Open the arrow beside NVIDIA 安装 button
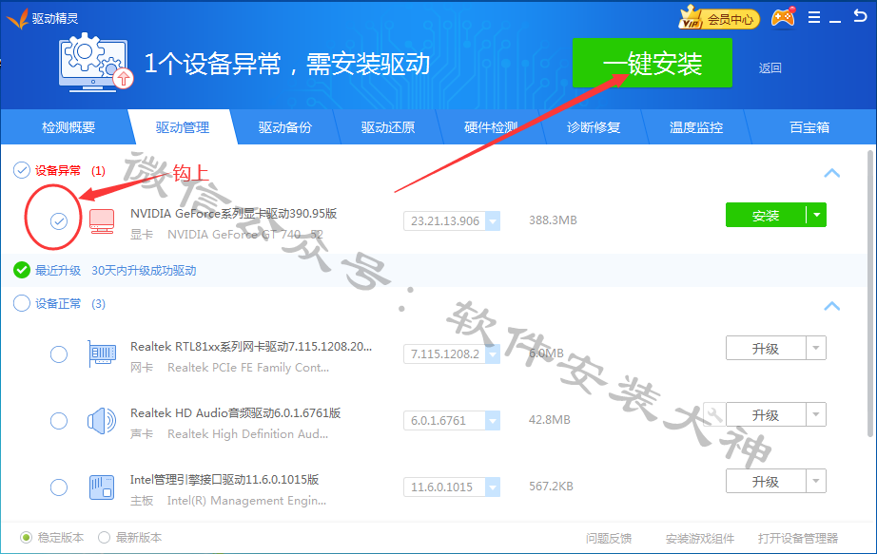The image size is (877, 554). click(816, 215)
